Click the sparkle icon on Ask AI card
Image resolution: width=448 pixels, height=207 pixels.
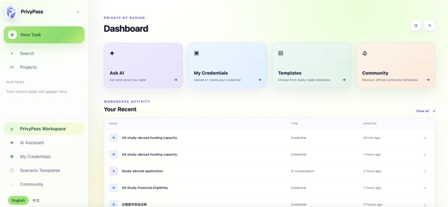pyautogui.click(x=112, y=53)
